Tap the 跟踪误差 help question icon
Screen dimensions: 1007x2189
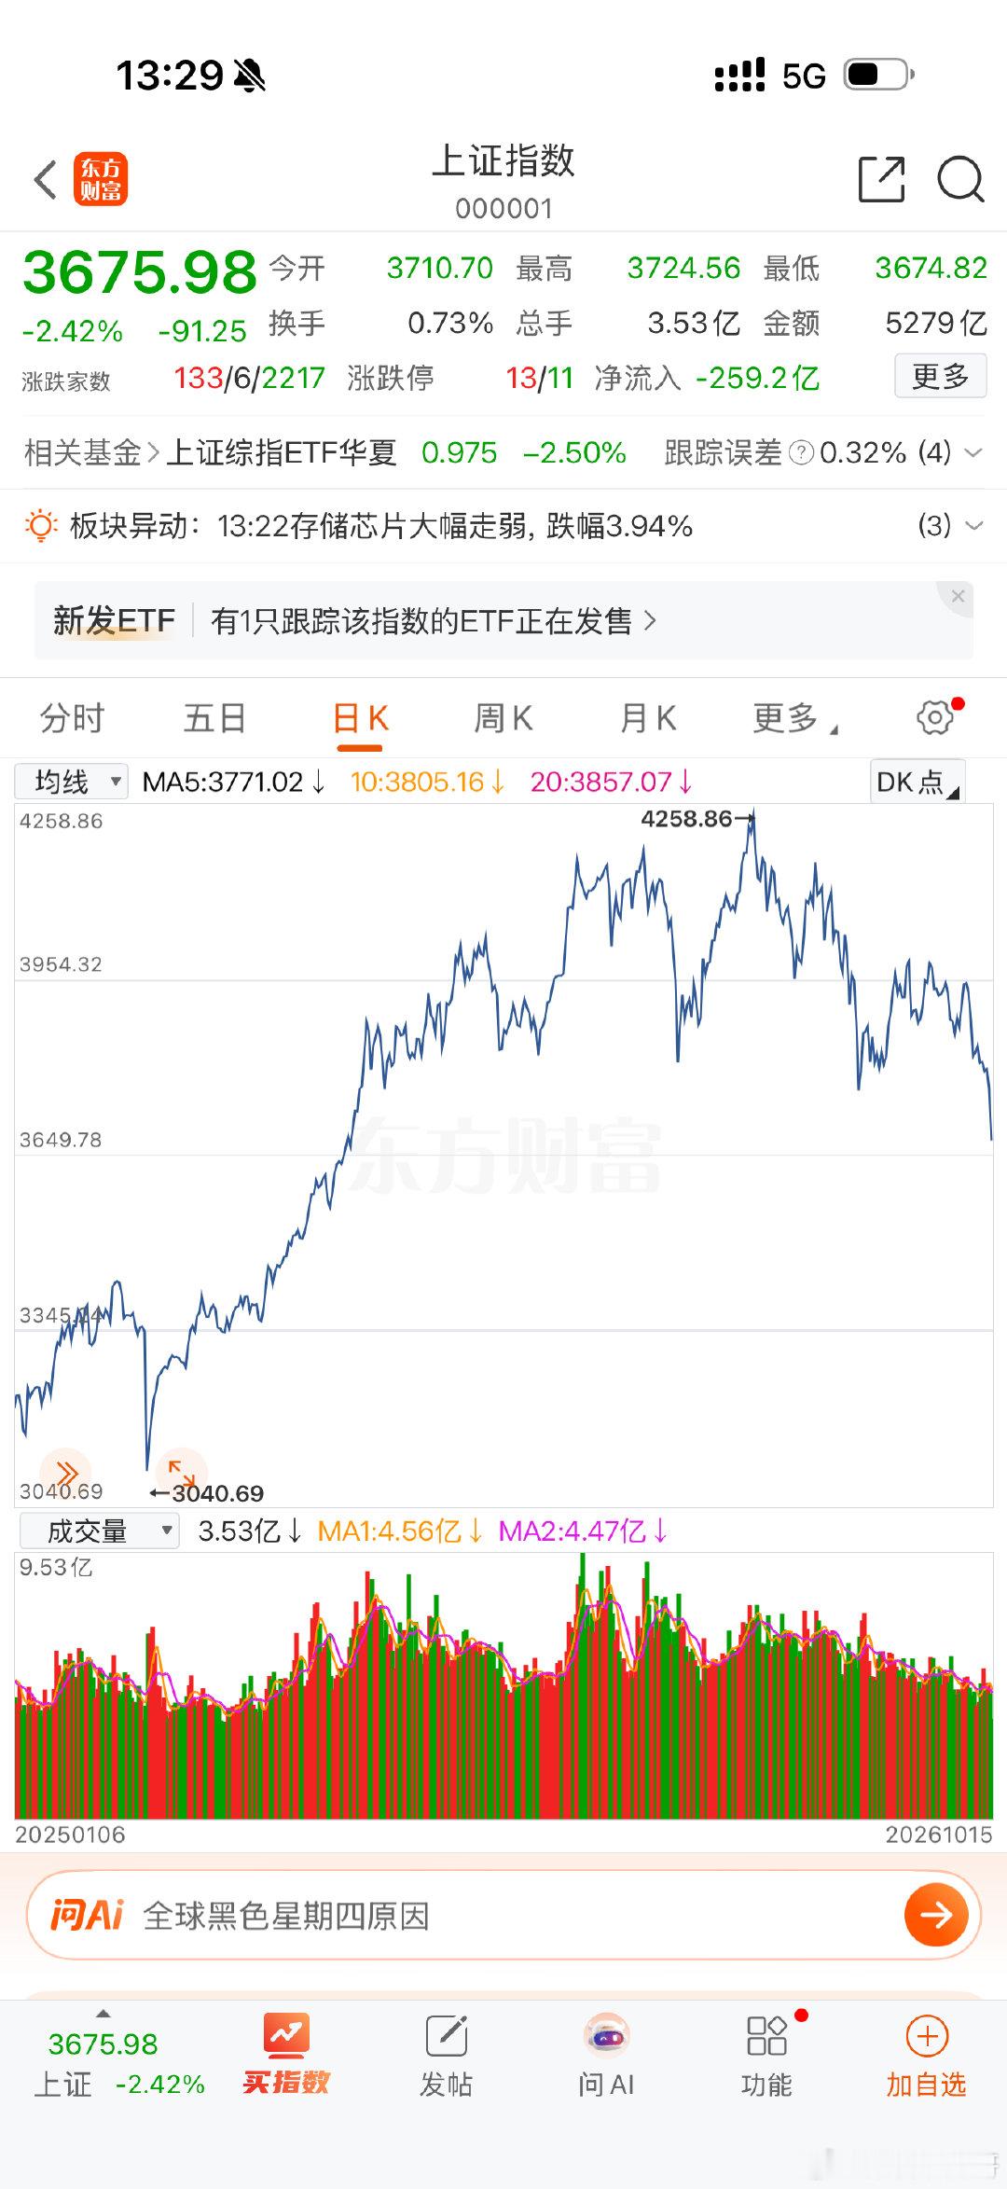tap(801, 453)
